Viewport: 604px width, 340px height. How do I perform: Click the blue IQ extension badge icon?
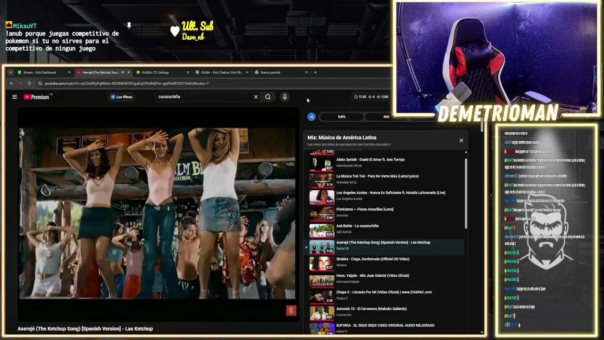click(x=311, y=117)
